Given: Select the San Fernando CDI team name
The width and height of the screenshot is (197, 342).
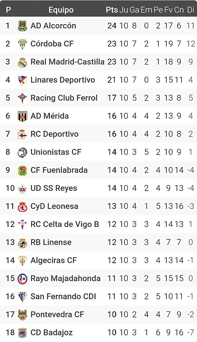Looking at the screenshot, I should coord(63,297).
